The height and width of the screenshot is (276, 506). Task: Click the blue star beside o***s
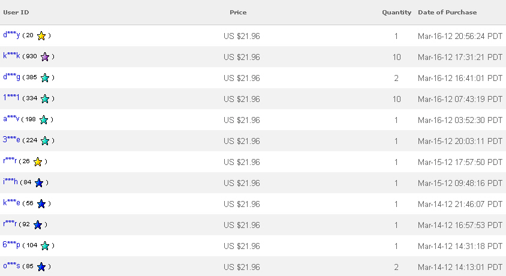[41, 266]
